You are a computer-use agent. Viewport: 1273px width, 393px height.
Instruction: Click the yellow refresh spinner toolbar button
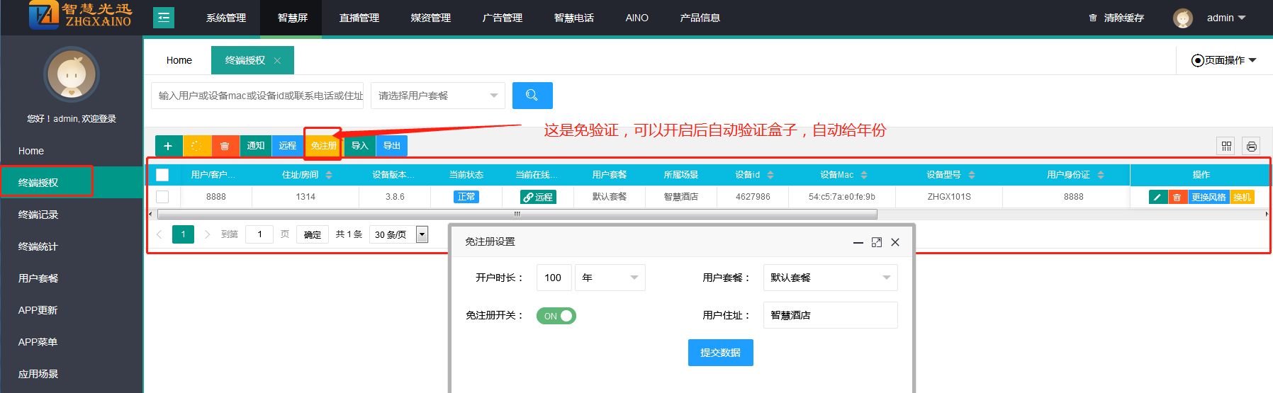click(x=196, y=146)
